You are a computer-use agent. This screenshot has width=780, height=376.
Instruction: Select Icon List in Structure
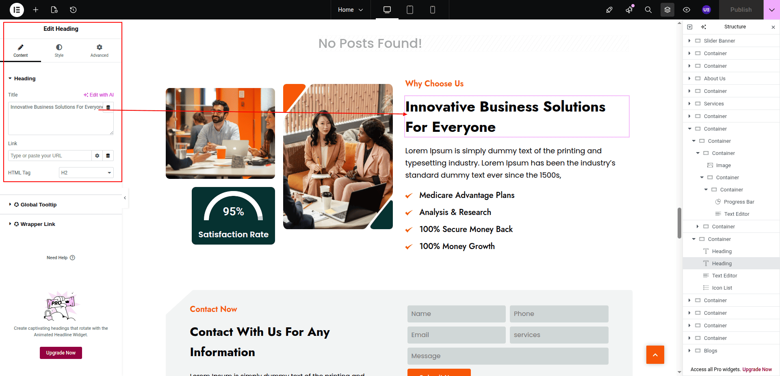(722, 288)
